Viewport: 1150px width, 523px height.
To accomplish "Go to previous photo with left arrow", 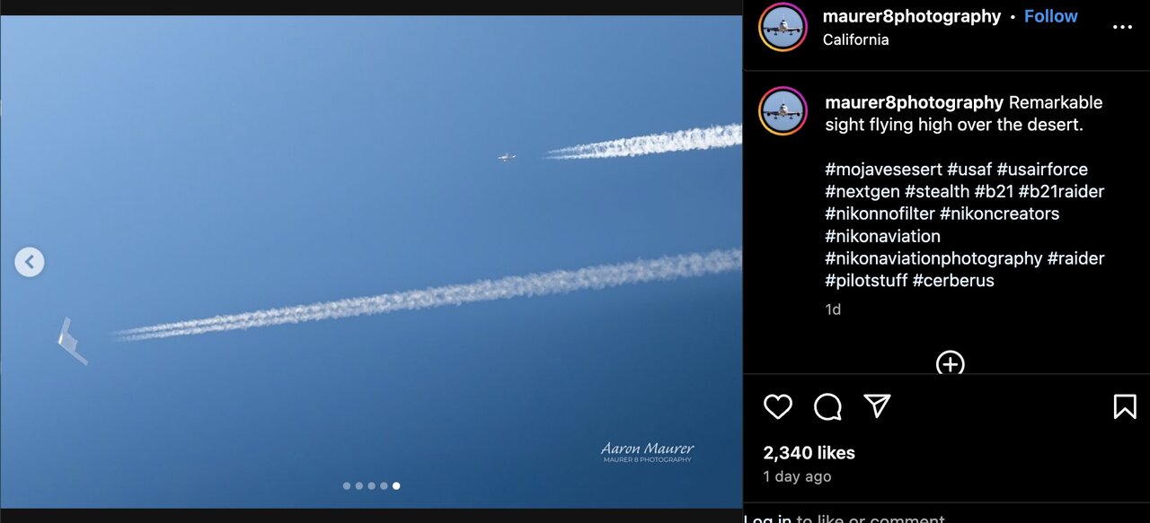I will (30, 262).
